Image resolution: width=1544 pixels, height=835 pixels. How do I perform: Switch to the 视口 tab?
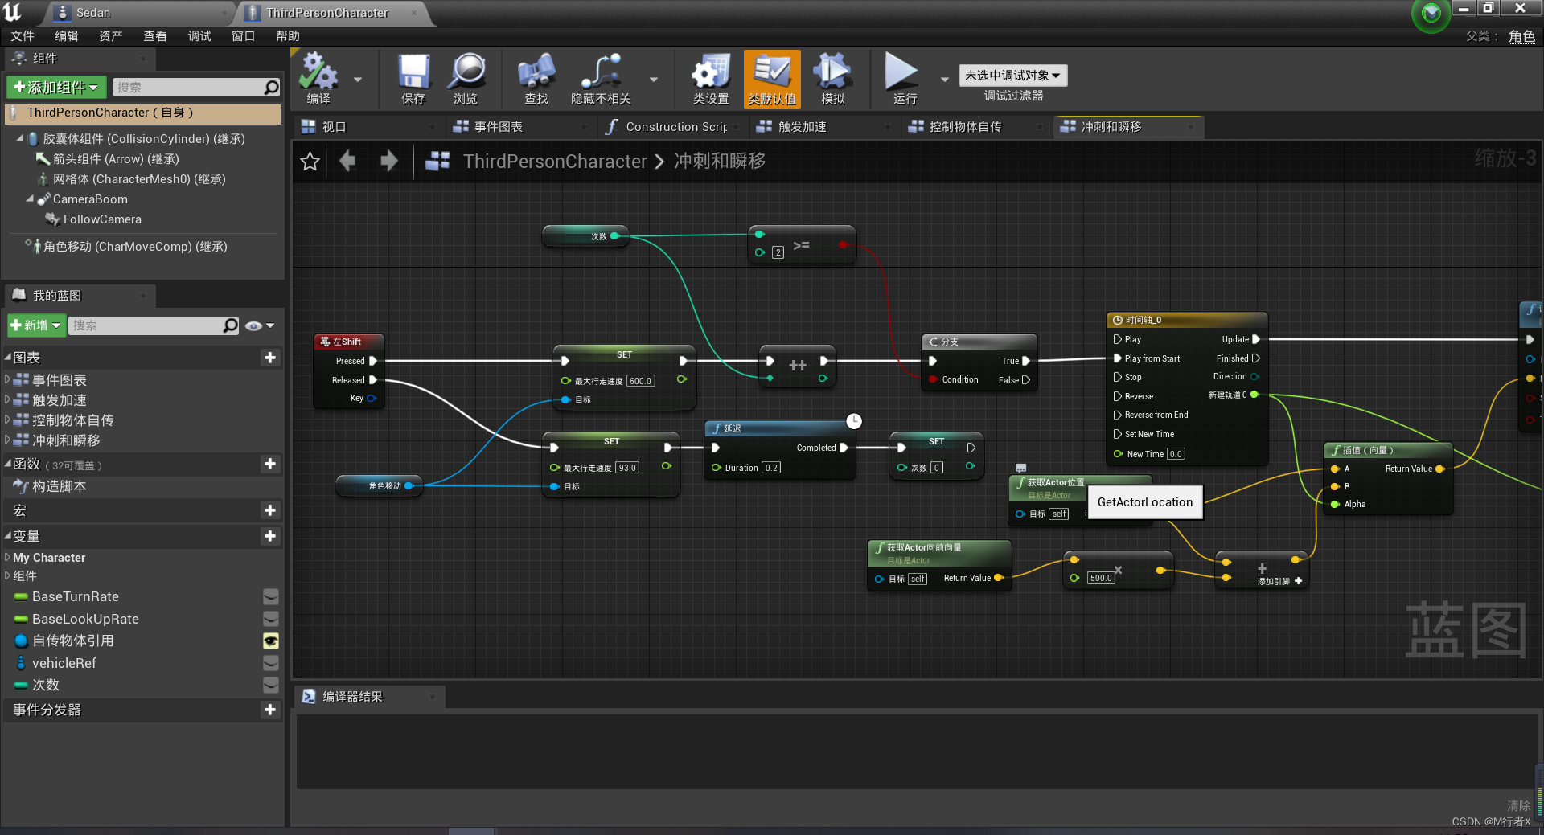368,126
